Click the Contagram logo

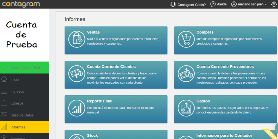coord(21,4)
